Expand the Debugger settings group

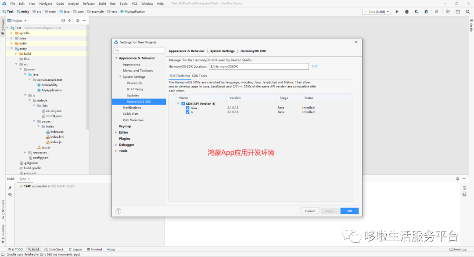click(116, 145)
